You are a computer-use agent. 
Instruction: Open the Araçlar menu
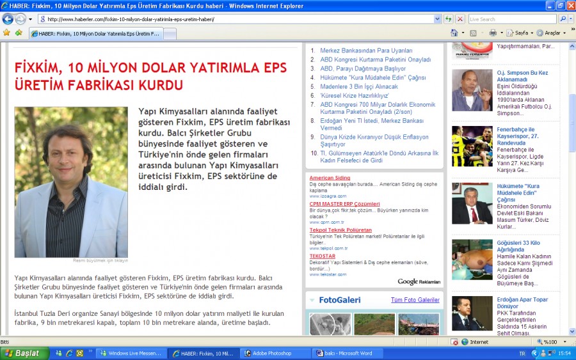551,33
